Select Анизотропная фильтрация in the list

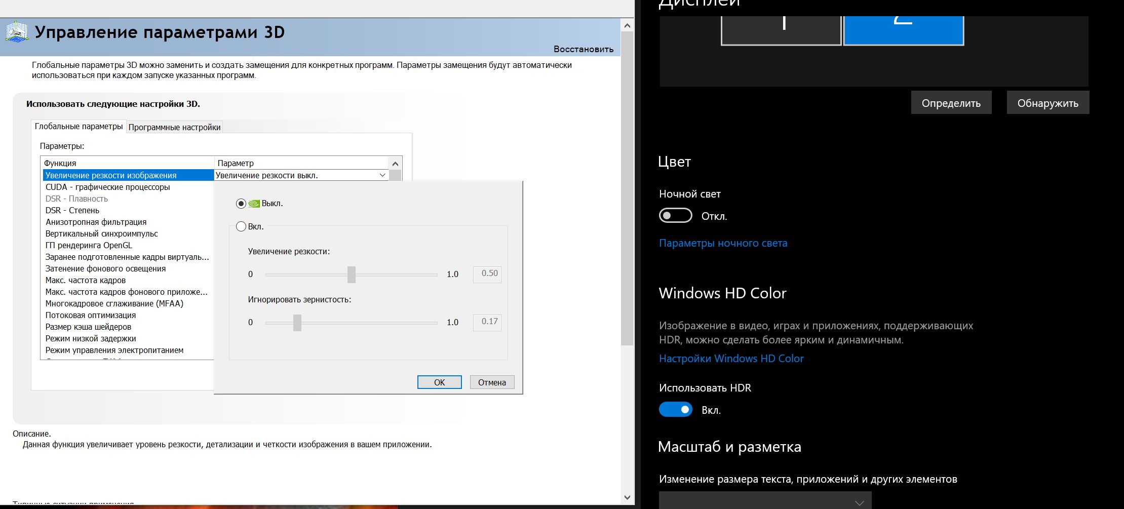click(96, 222)
